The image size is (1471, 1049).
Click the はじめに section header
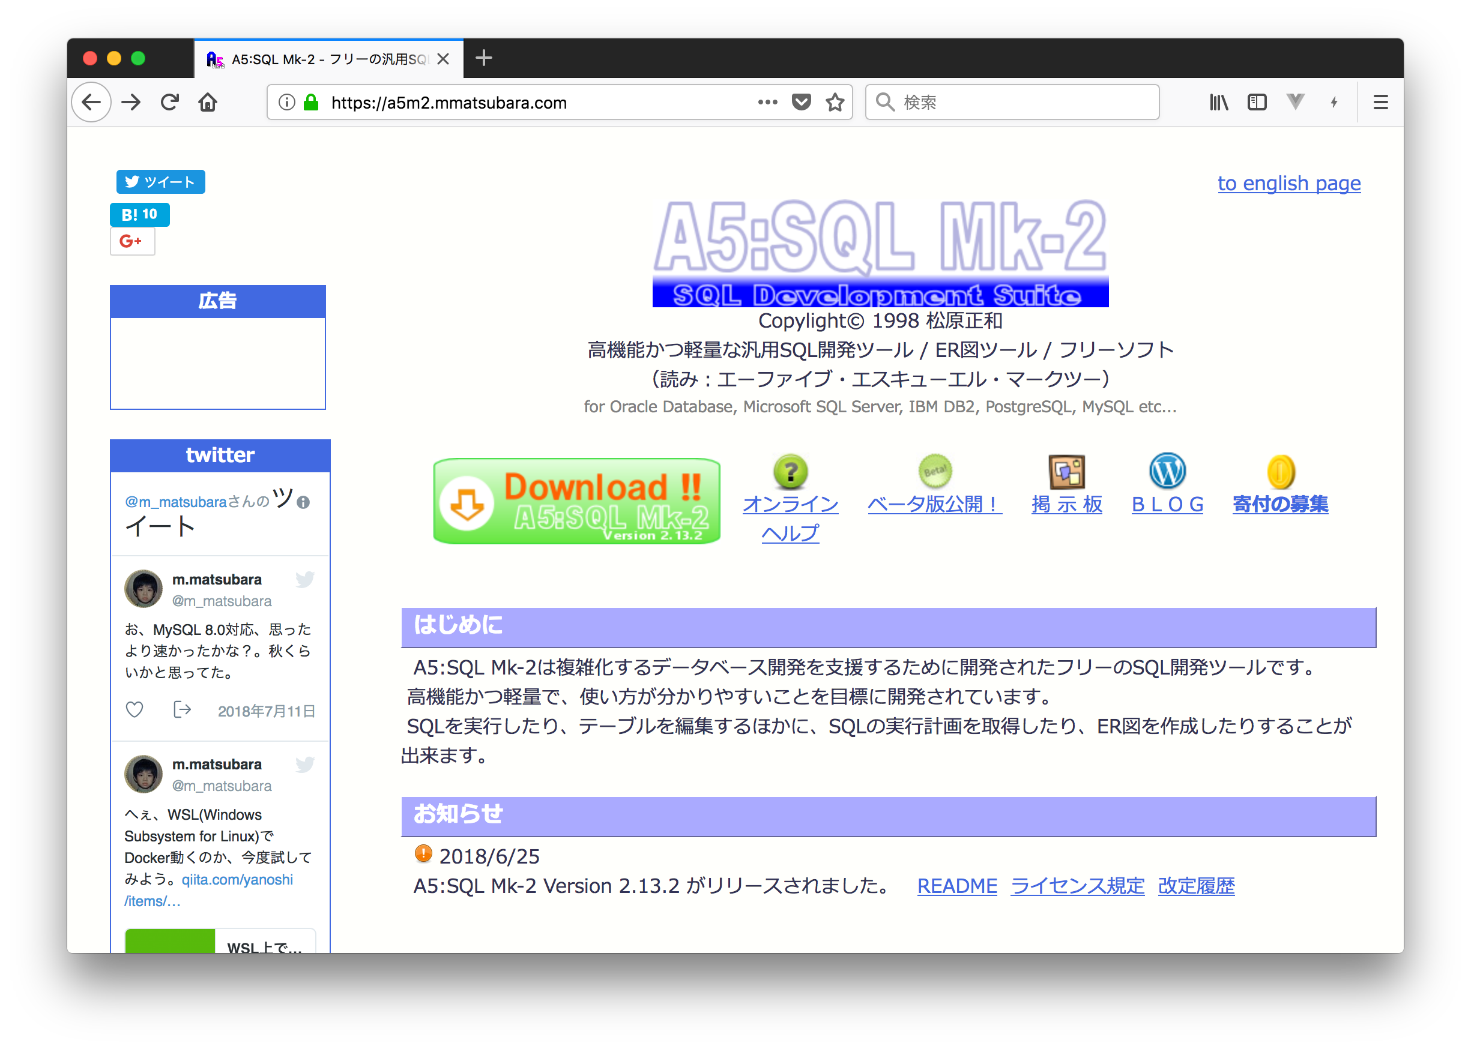[x=888, y=627]
